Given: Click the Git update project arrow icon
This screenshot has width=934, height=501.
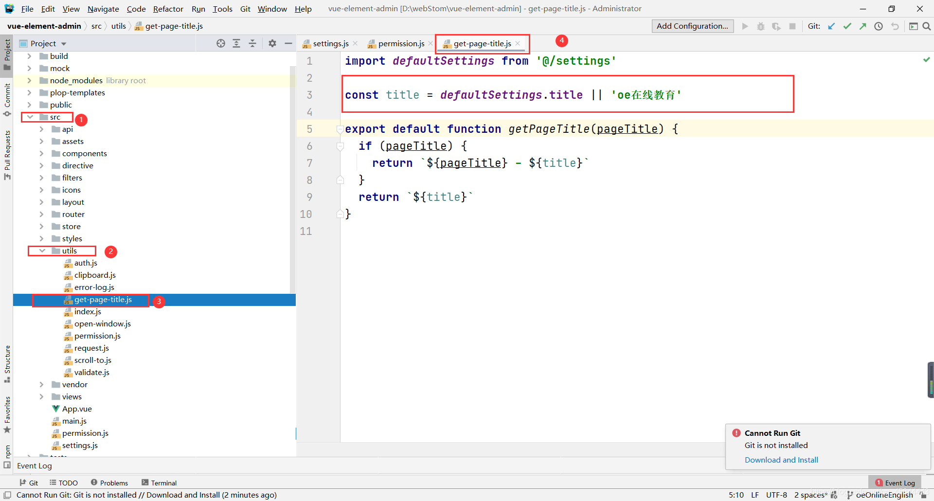Looking at the screenshot, I should 831,26.
